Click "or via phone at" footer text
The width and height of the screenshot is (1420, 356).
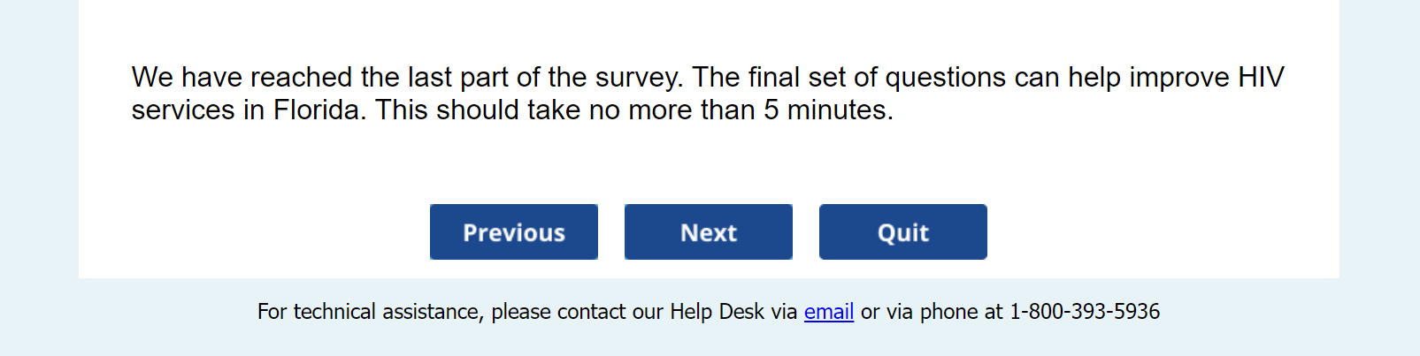pos(931,312)
